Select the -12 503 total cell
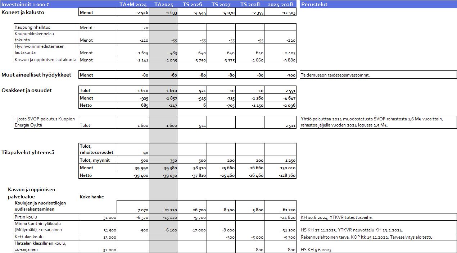This screenshot has height=253, width=457. point(280,12)
